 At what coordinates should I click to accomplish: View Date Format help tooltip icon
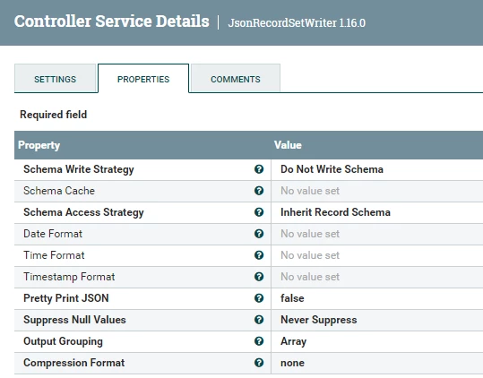point(259,234)
